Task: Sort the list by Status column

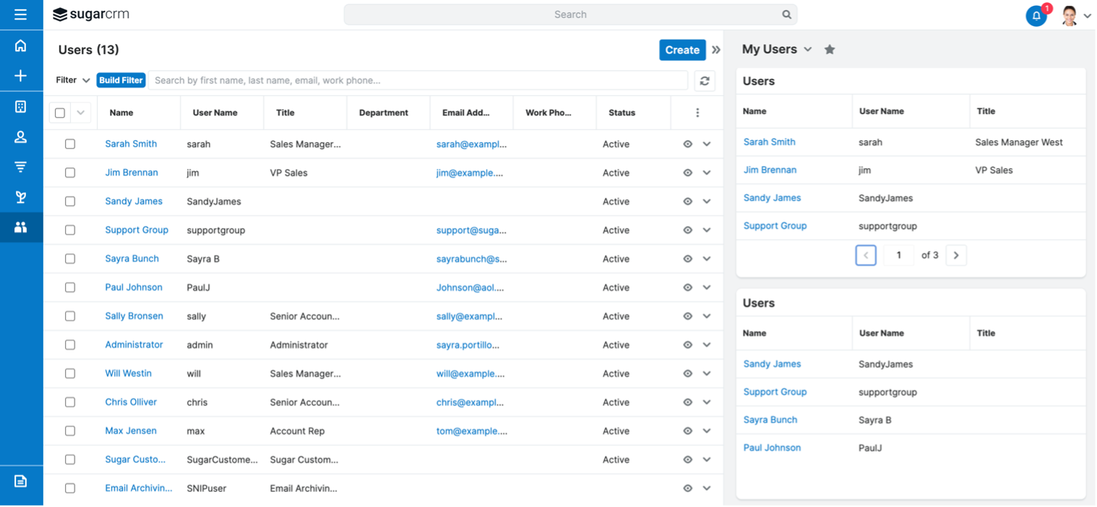Action: pos(621,113)
